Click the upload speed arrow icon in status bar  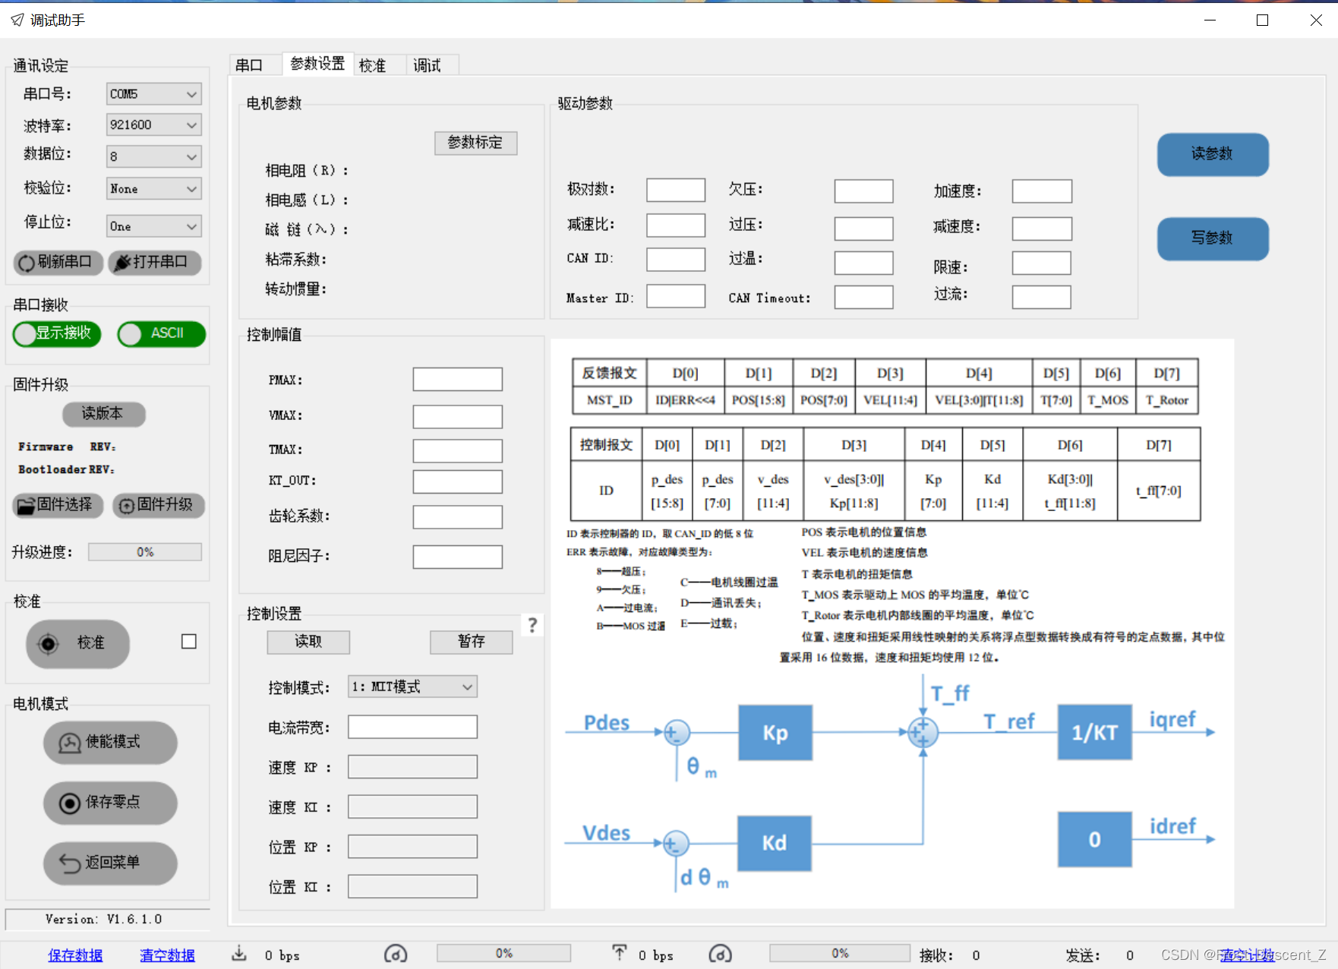tap(620, 953)
